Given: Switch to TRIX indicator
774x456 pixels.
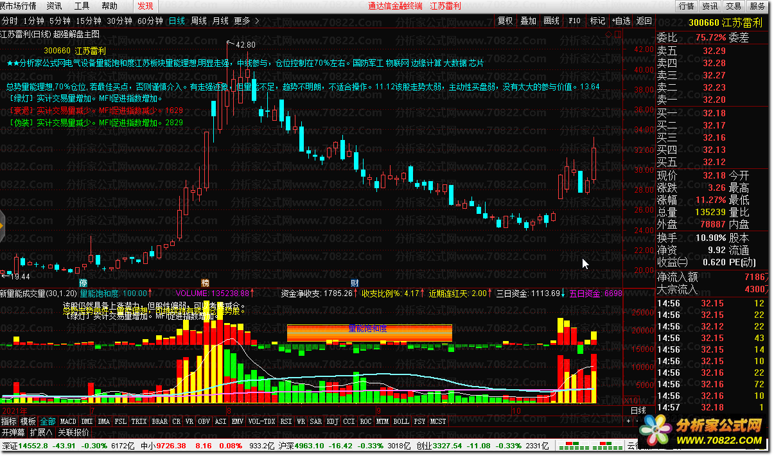Looking at the screenshot, I should pos(139,421).
